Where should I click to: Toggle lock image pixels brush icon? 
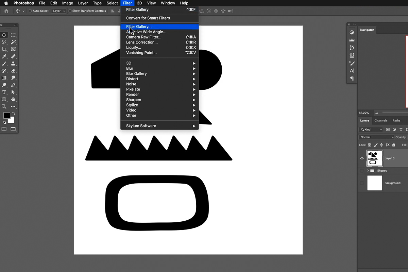pos(376,145)
